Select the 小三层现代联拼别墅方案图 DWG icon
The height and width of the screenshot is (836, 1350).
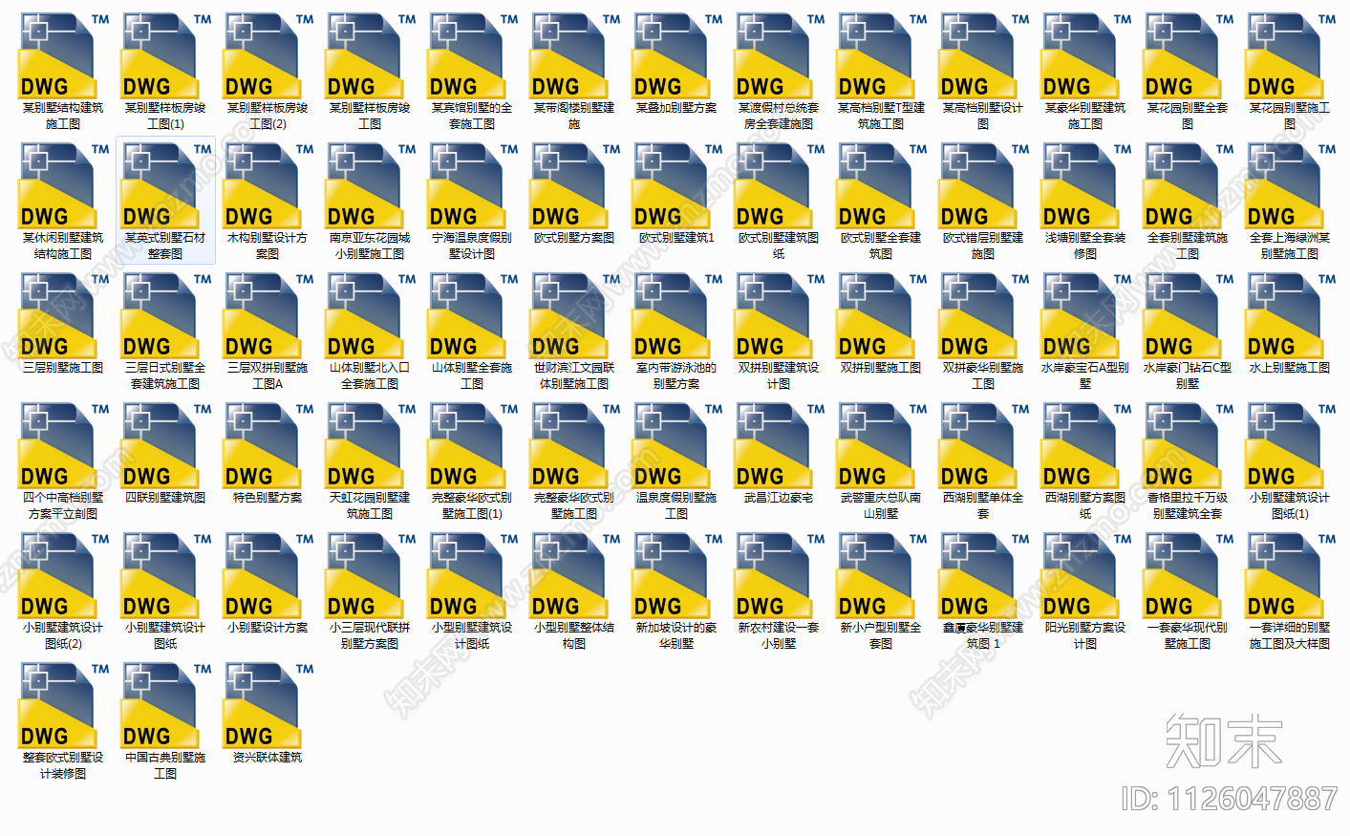tap(364, 576)
